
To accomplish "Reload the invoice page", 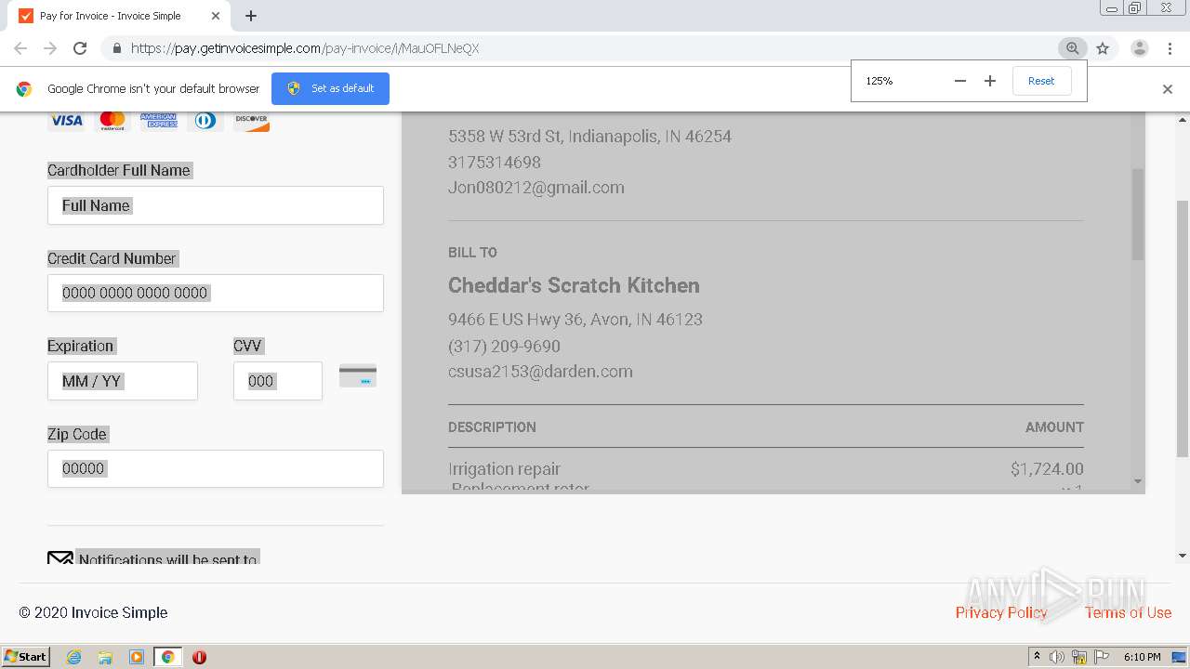I will [x=80, y=48].
